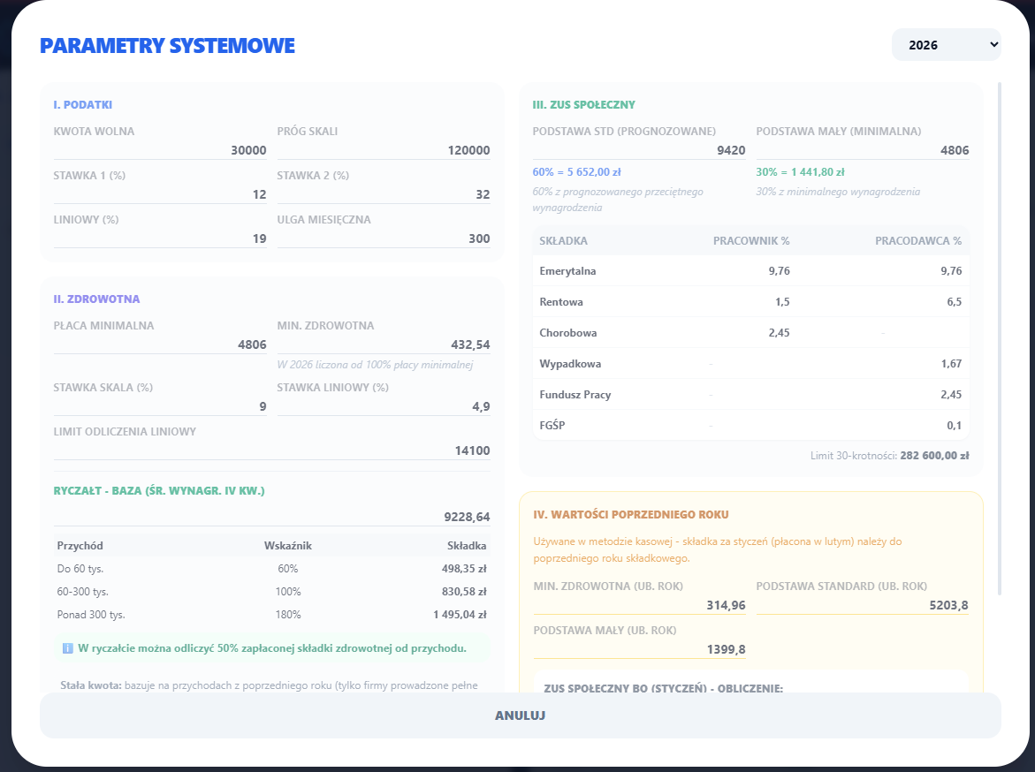Click the składka amount 830,58 zł
This screenshot has width=1035, height=772.
pos(464,592)
